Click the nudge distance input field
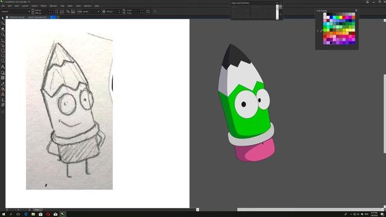Screen dimensions: 386x217 point(112,11)
